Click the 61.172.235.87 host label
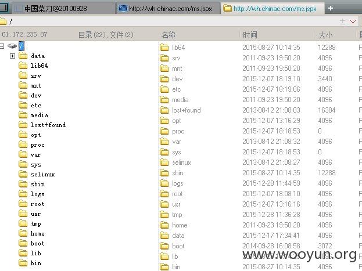This screenshot has width=362, height=271. (24, 34)
